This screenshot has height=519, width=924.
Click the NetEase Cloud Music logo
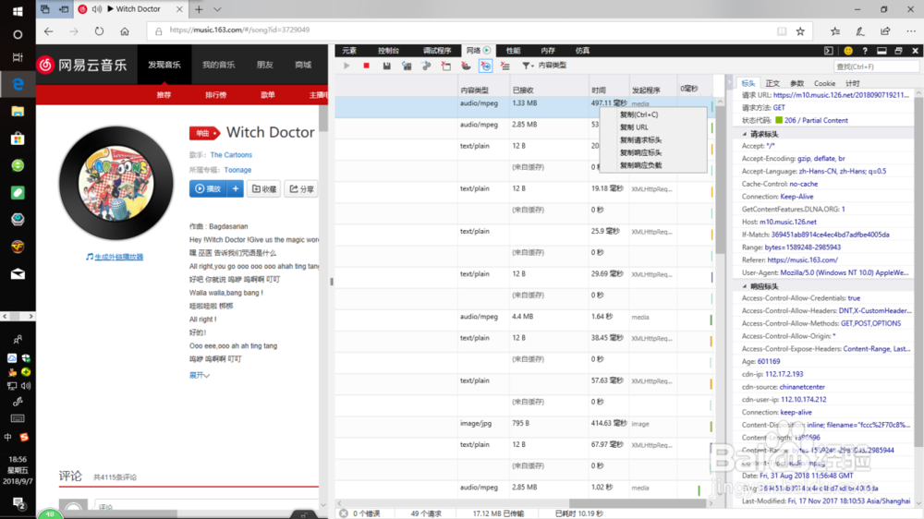click(82, 65)
